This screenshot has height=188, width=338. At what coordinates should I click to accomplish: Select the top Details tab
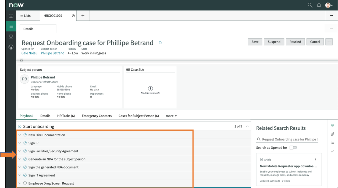[38, 29]
